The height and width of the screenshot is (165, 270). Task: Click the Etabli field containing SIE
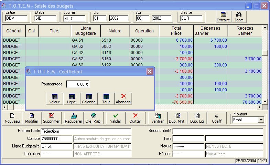pos(45,18)
